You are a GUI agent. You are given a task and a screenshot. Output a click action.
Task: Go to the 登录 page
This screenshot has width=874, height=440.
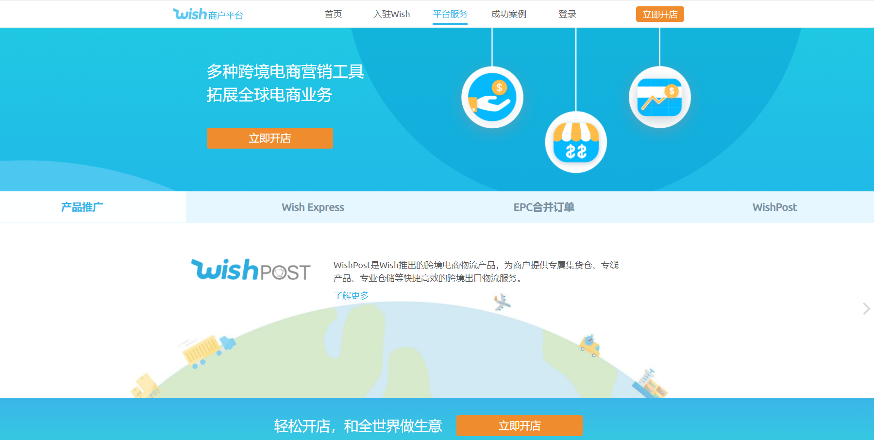point(567,14)
